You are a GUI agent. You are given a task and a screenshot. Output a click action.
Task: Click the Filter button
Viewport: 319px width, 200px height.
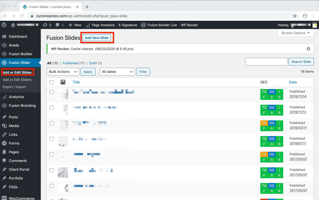(x=143, y=72)
